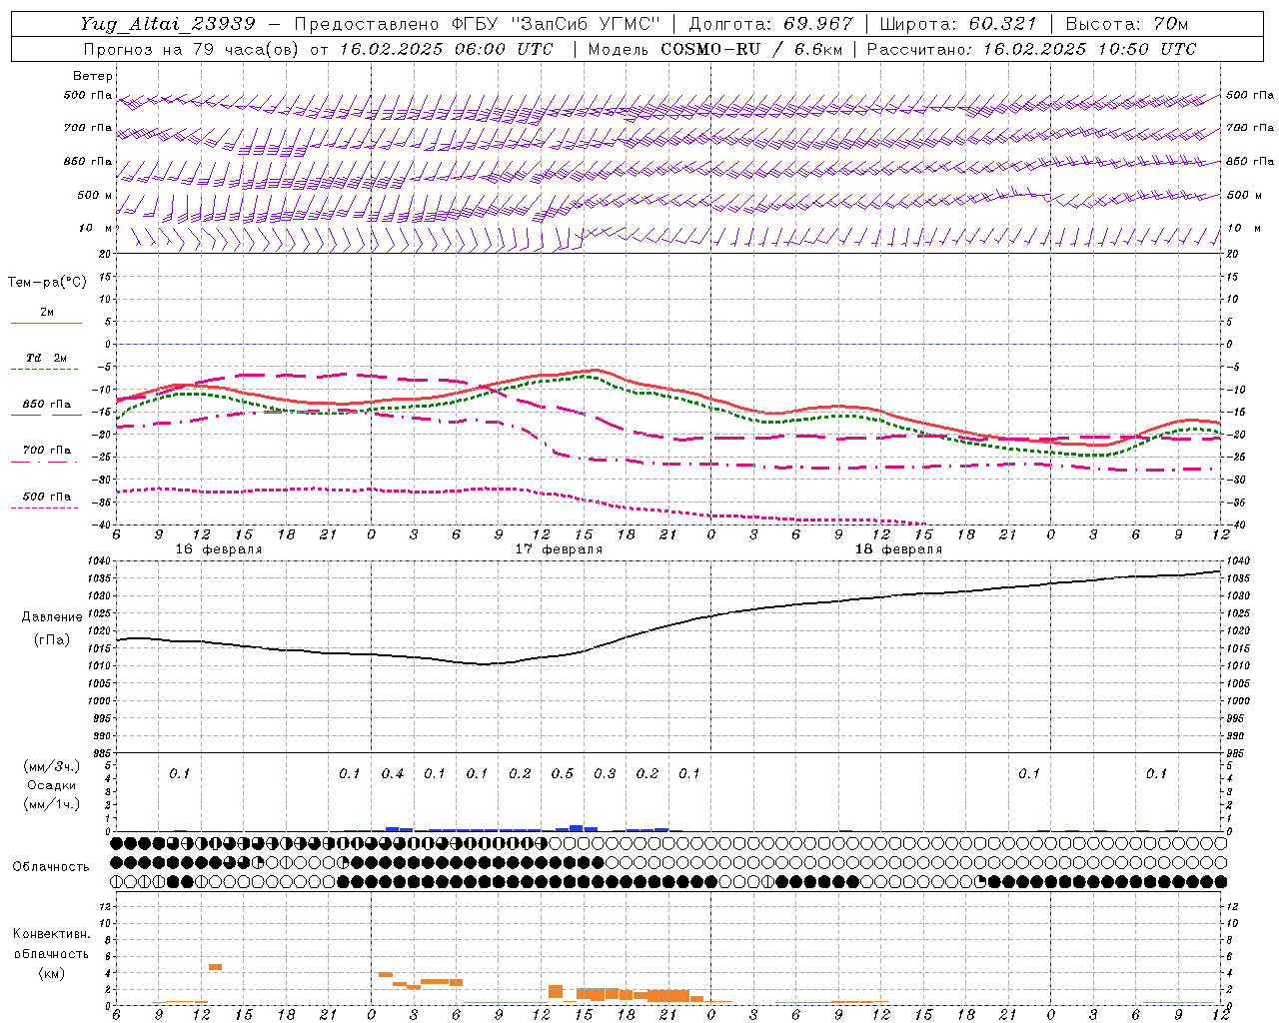Click the Высота: 70м label
1279x1023 pixels.
(1127, 25)
